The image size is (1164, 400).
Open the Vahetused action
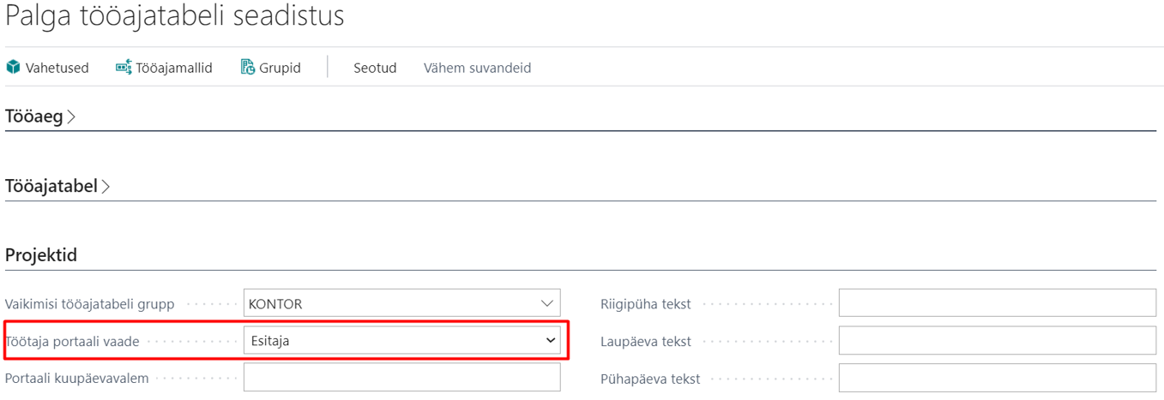47,67
